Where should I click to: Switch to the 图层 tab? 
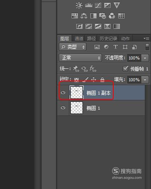click(65, 38)
